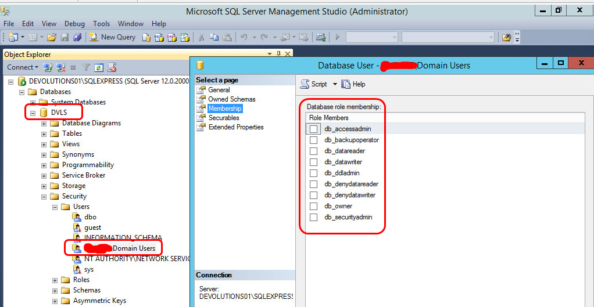Expand the Tables folder
Image resolution: width=594 pixels, height=307 pixels.
[x=44, y=134]
